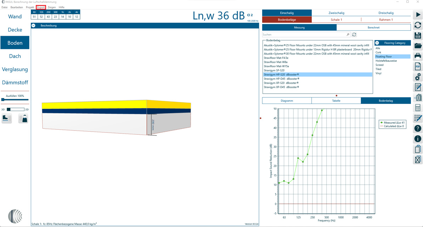Click the info circle icon

tap(418, 139)
